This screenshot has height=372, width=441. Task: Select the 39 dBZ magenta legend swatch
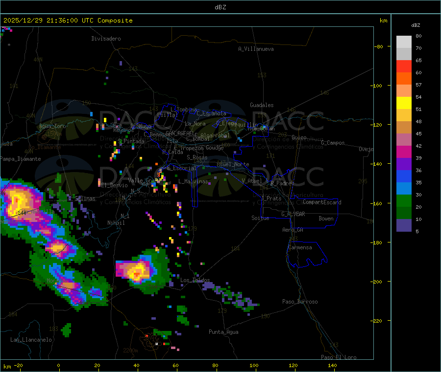pos(404,152)
